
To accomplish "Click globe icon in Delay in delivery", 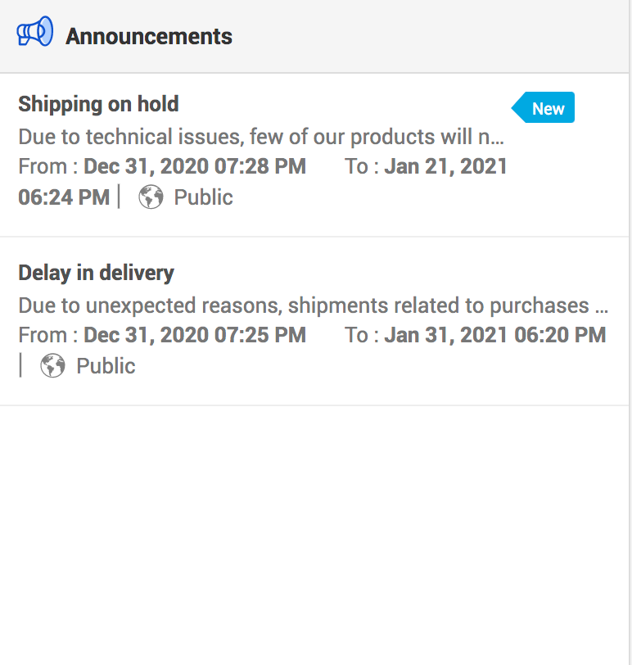I will click(52, 366).
